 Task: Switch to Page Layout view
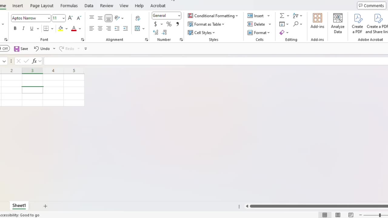[338, 215]
